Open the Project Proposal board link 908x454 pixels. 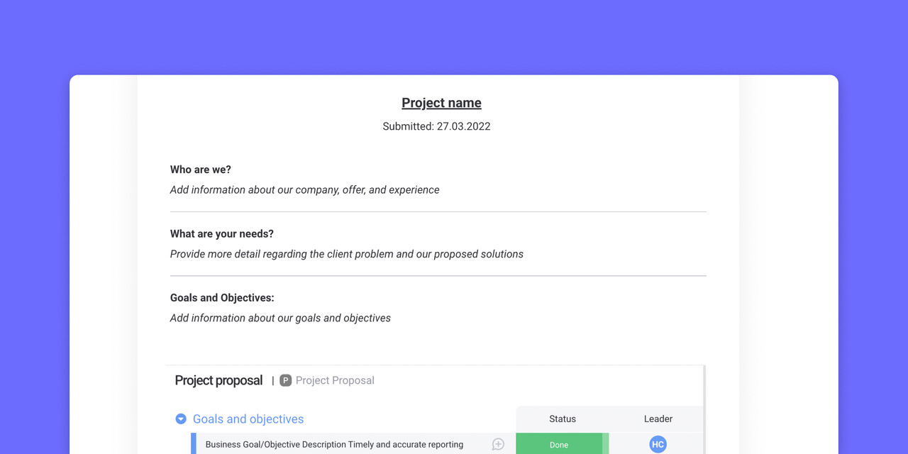point(335,381)
